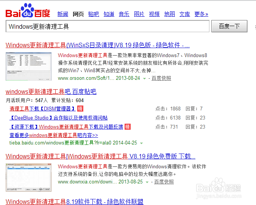The width and height of the screenshot is (256, 205).
Task: Click the 月活跃用户: 547人 text
Action: click(27, 100)
